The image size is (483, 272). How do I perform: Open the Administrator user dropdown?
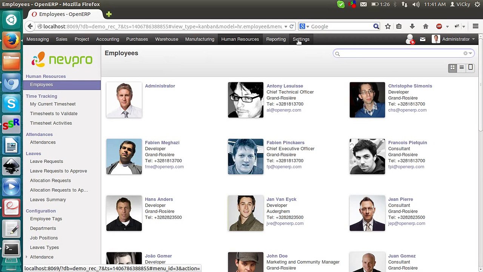click(x=454, y=39)
